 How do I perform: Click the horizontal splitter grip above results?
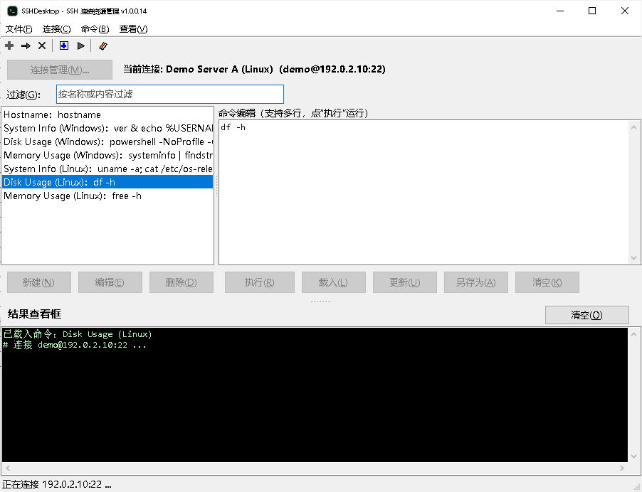pyautogui.click(x=322, y=301)
